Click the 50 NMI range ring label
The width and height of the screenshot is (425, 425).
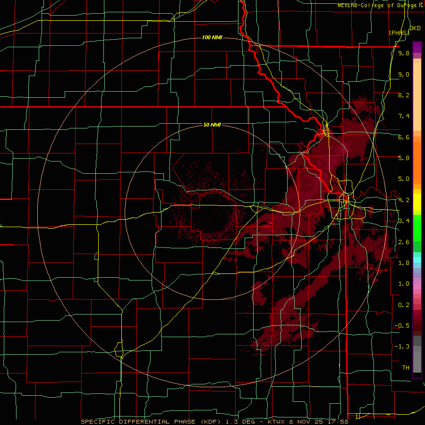[212, 125]
